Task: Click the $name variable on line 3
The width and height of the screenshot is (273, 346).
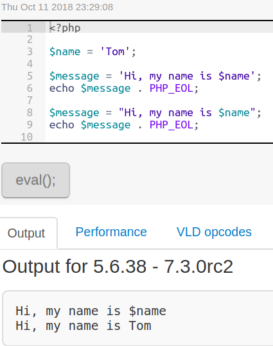Action: pyautogui.click(x=65, y=51)
